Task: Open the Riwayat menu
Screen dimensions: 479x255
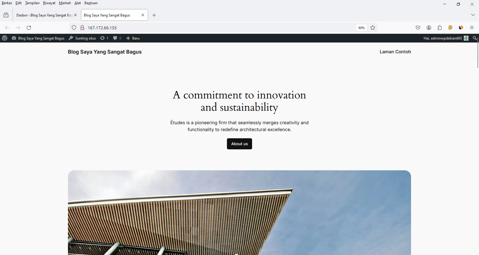Action: (x=49, y=3)
